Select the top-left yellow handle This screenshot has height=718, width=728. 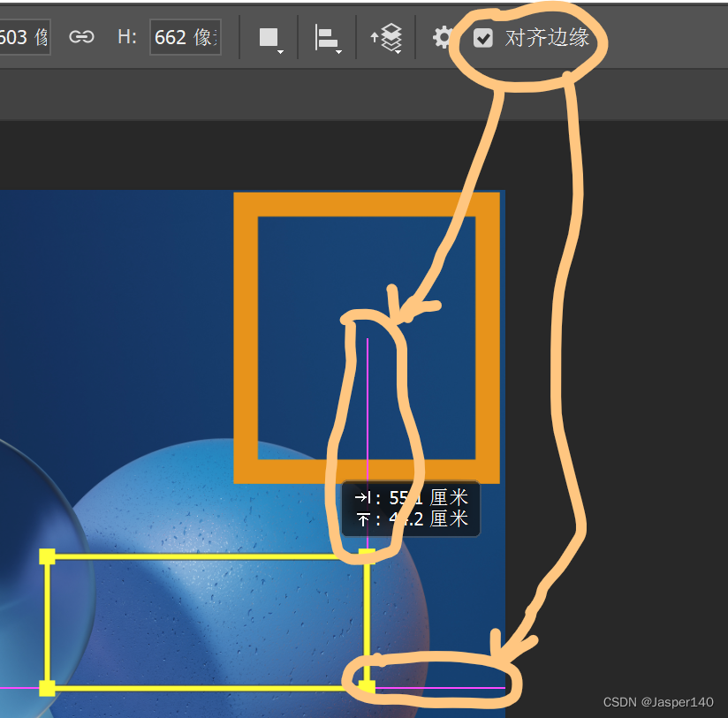coord(47,556)
